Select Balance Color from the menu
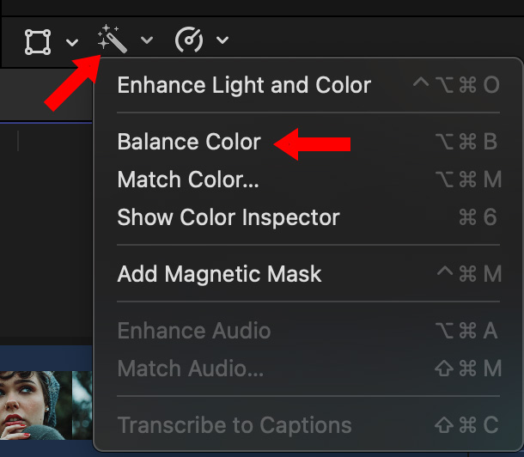The width and height of the screenshot is (524, 457). pyautogui.click(x=189, y=142)
